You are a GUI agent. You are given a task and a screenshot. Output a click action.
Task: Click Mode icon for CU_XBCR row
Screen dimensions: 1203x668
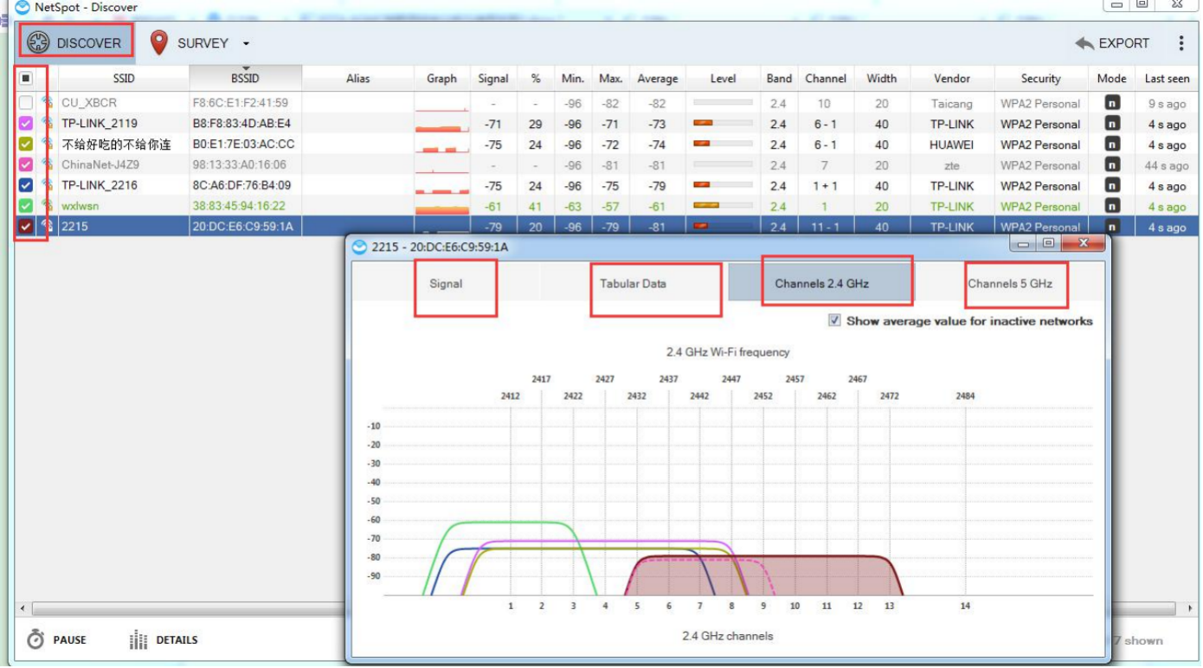pyautogui.click(x=1112, y=103)
